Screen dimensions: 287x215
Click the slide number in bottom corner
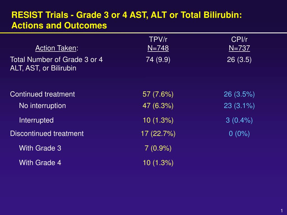tap(281, 211)
